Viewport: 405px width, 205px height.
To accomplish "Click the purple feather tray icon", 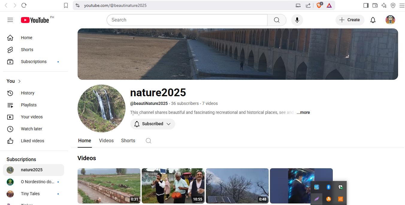I will pos(317,199).
